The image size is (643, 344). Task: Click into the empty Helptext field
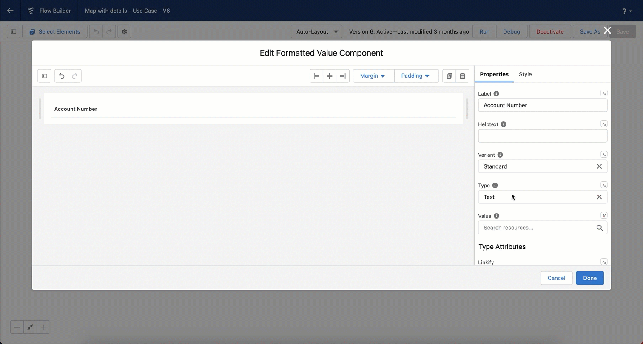click(x=542, y=136)
